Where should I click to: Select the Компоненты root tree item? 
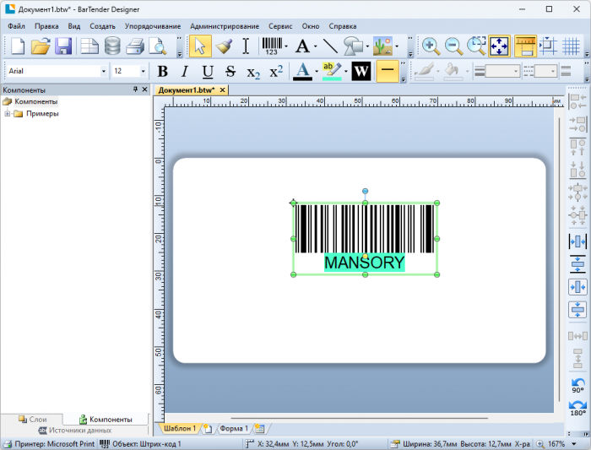pyautogui.click(x=35, y=101)
